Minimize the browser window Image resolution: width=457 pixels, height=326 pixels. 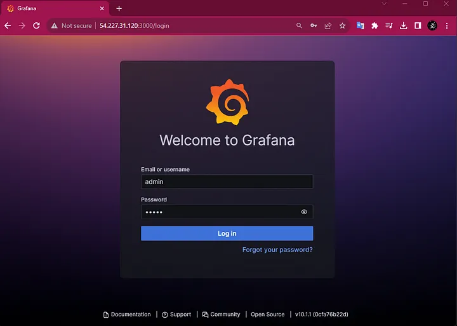pyautogui.click(x=405, y=4)
